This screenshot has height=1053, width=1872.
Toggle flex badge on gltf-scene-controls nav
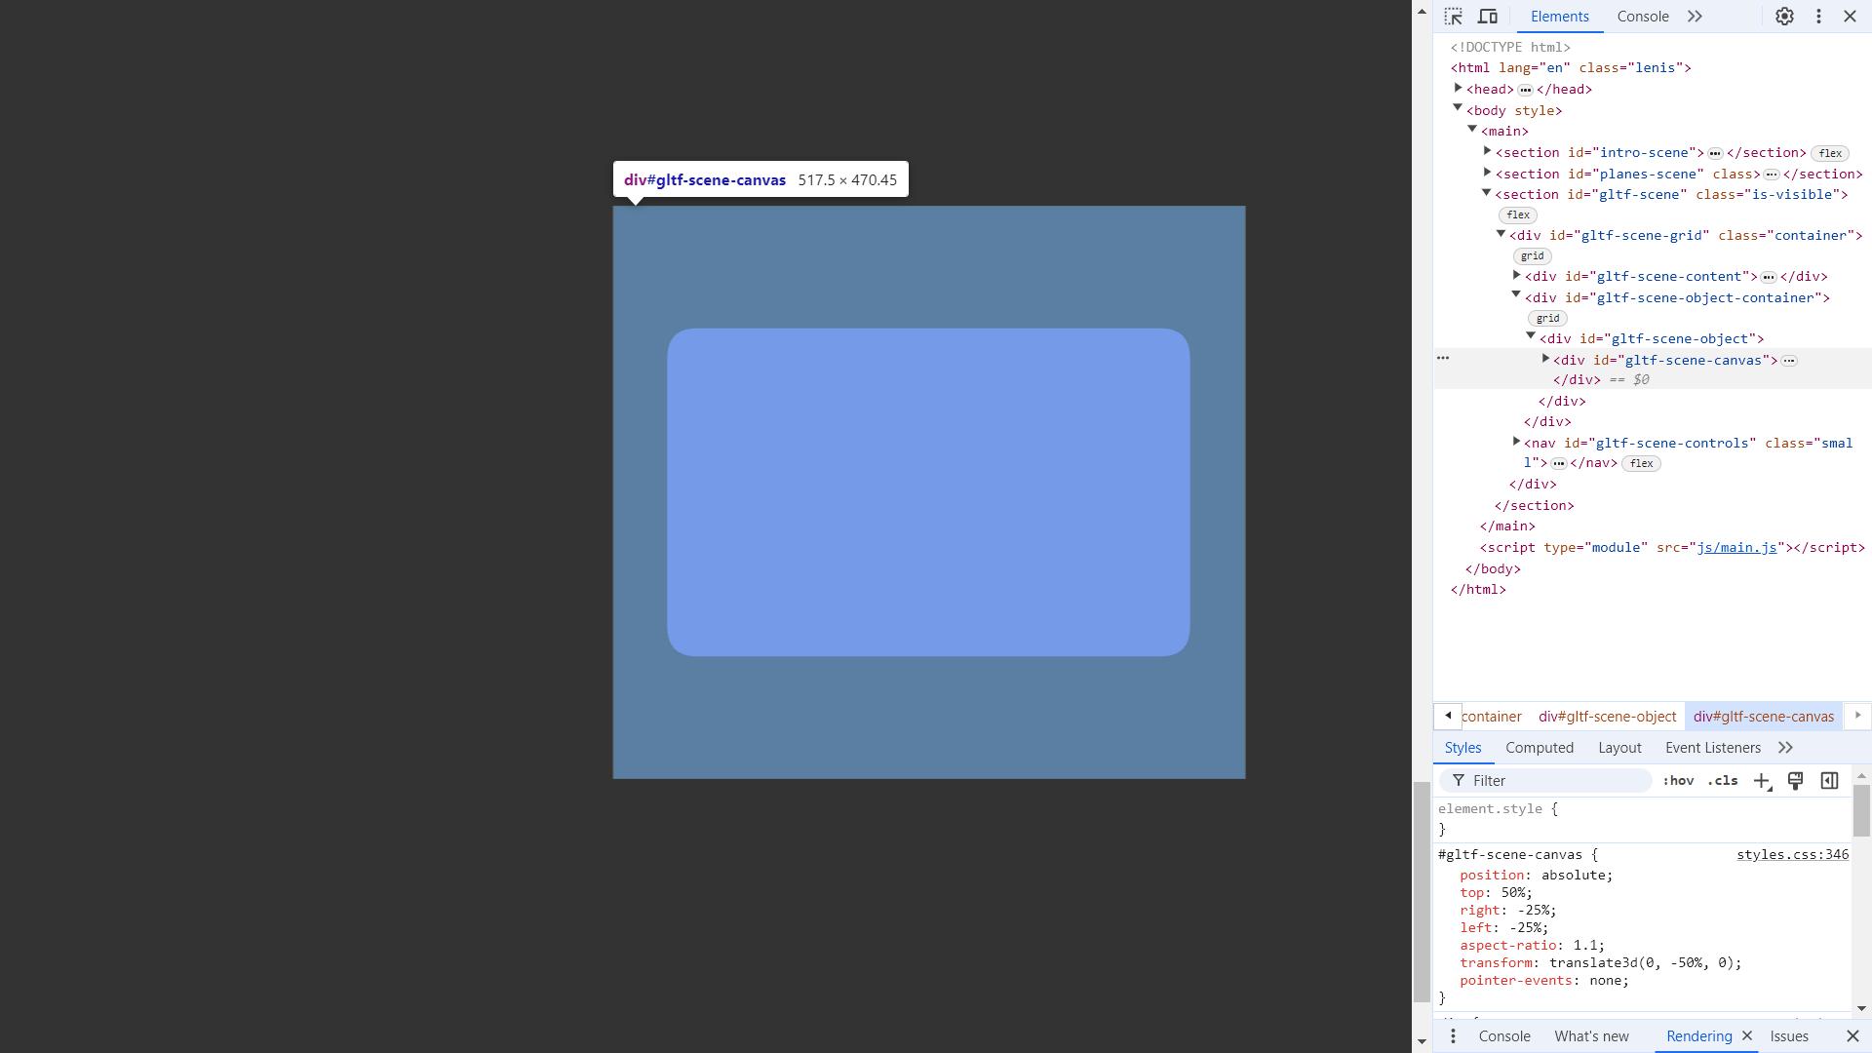coord(1641,464)
